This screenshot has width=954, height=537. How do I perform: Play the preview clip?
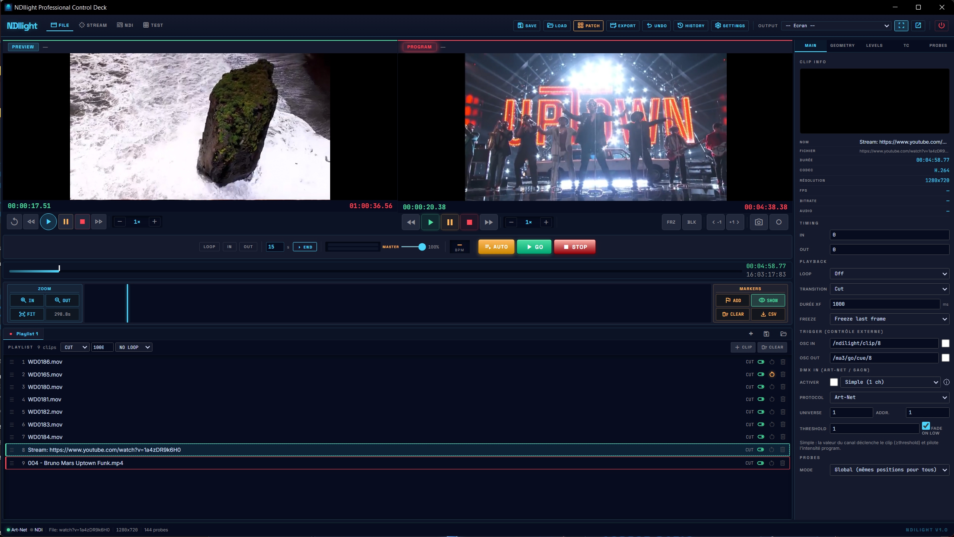click(48, 222)
